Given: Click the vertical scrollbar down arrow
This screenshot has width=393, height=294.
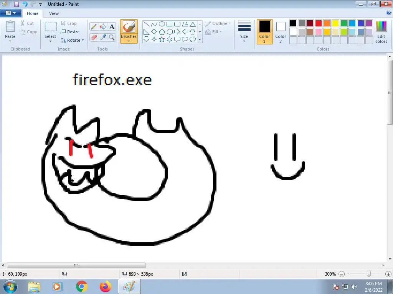Looking at the screenshot, I should click(x=390, y=259).
